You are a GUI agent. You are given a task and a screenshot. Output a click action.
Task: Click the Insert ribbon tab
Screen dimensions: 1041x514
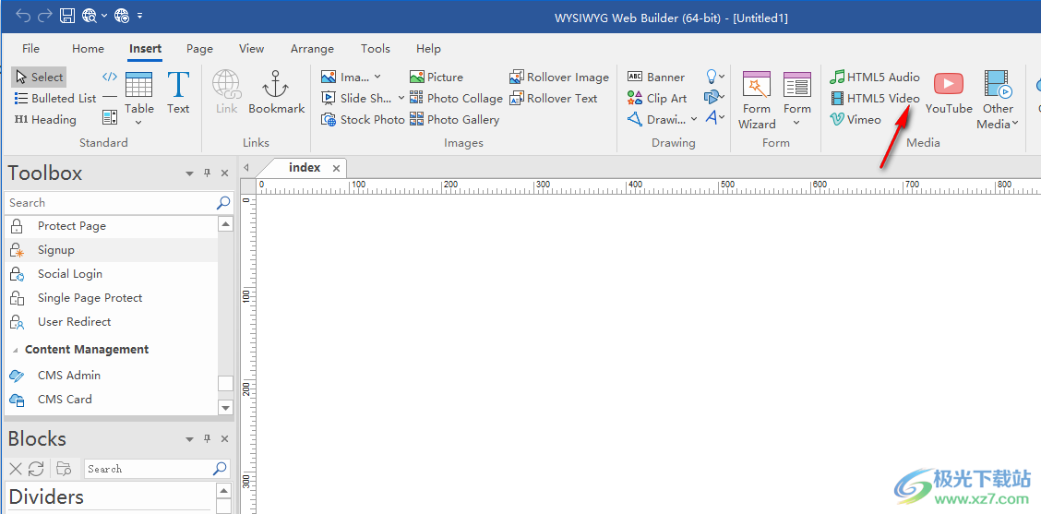point(146,49)
